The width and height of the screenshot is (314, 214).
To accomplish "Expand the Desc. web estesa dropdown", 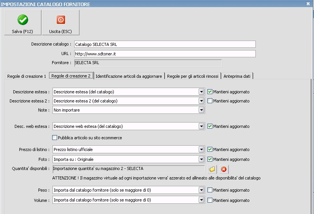I will coord(201,126).
